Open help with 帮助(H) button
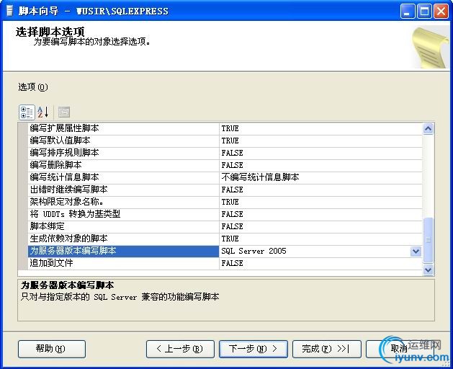The image size is (453, 369). (52, 349)
